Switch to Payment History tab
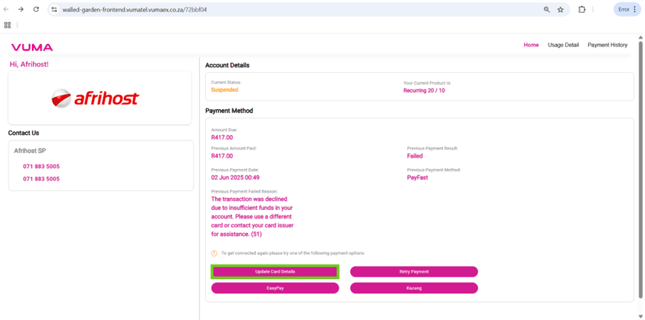 [x=607, y=45]
